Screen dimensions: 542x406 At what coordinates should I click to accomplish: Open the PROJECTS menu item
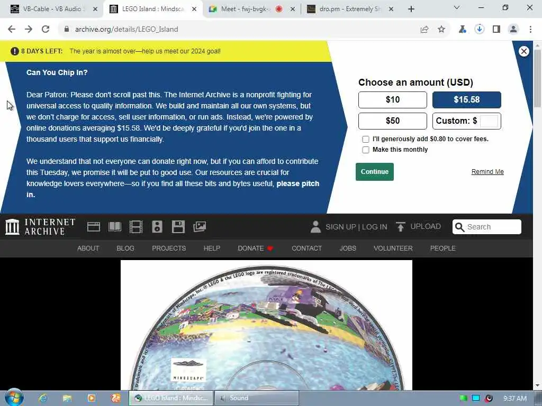click(x=169, y=248)
